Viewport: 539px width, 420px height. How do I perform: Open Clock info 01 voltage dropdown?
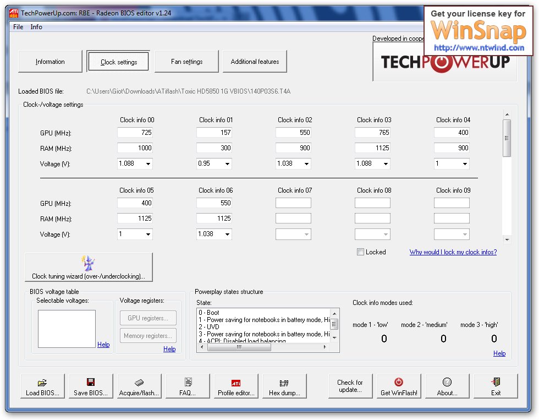coord(227,163)
